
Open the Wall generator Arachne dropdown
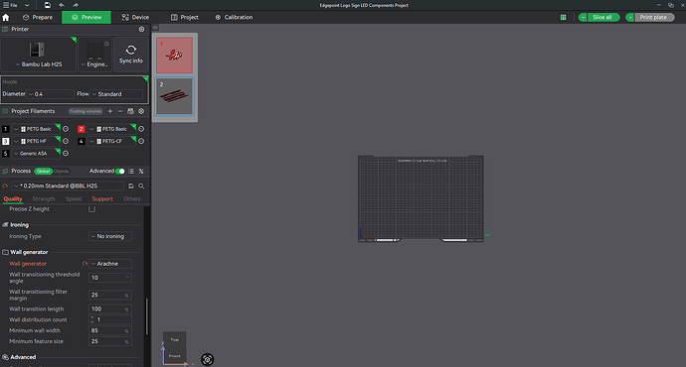coord(110,264)
